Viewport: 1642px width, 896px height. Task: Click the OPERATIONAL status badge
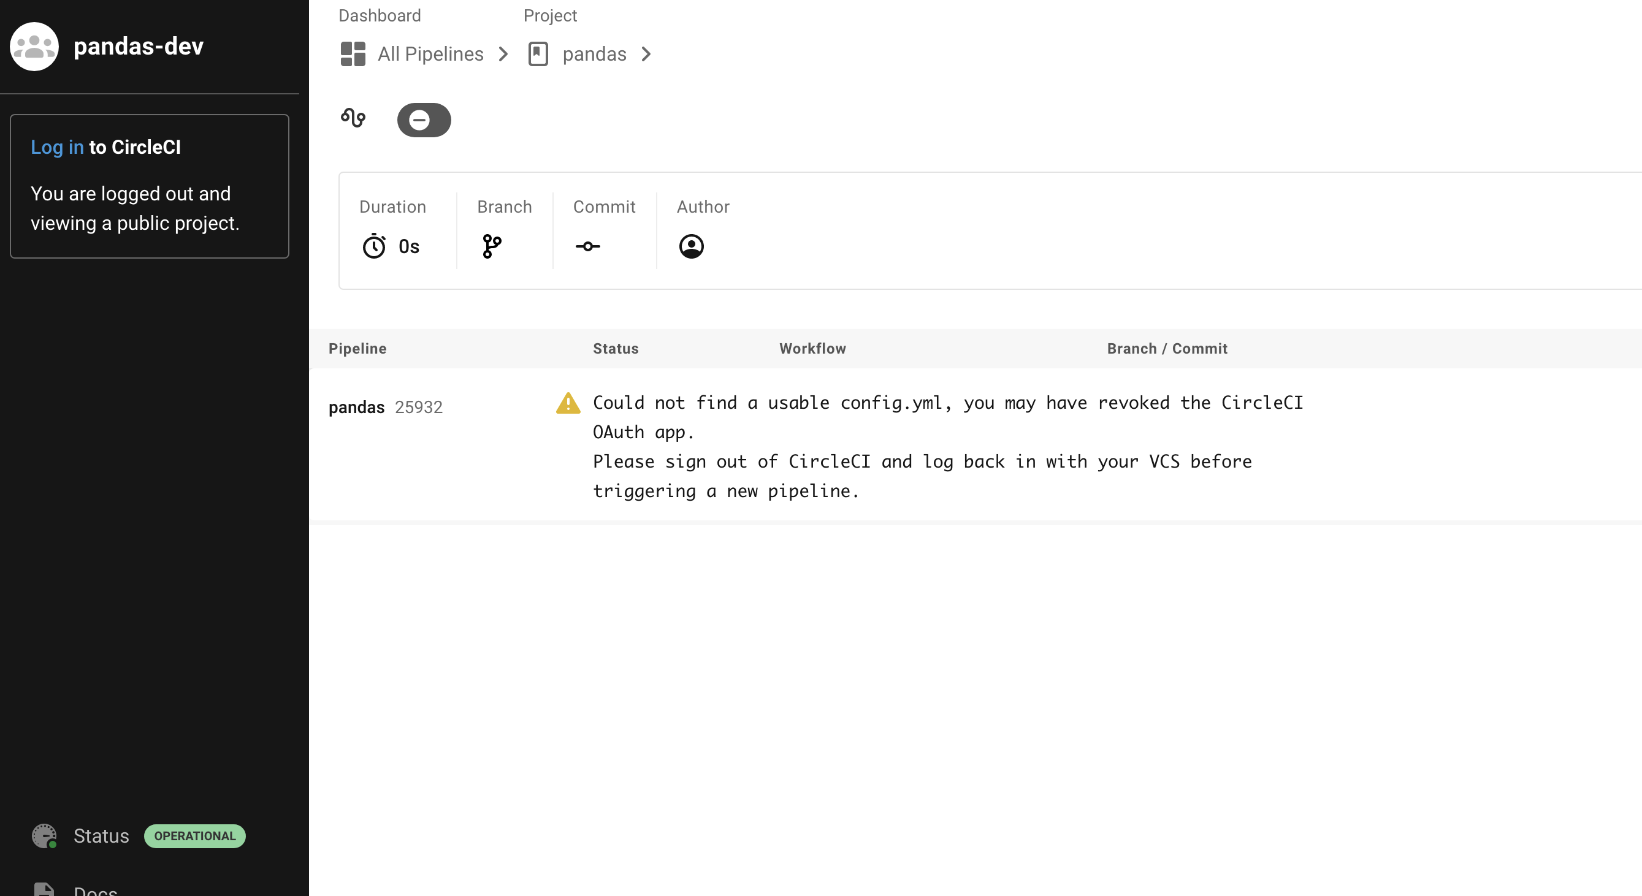click(195, 836)
